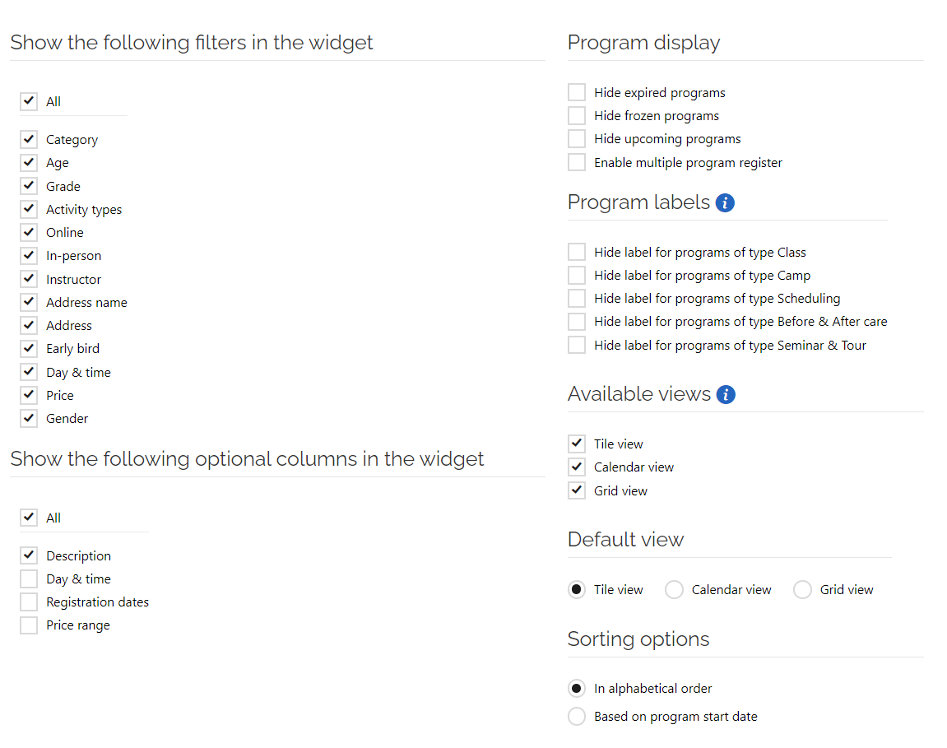Select Grid view as default view

803,590
